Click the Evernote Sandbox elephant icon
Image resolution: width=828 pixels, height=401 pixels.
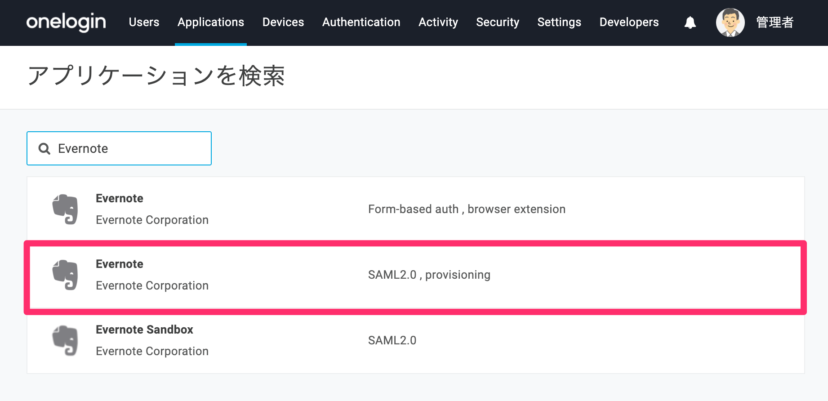coord(65,340)
